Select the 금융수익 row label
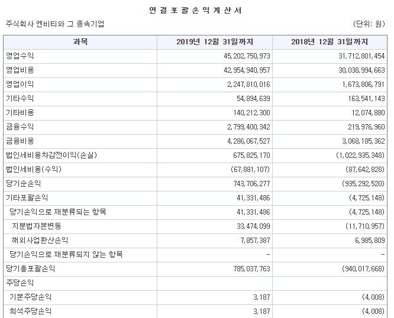The image size is (394, 318). click(20, 126)
